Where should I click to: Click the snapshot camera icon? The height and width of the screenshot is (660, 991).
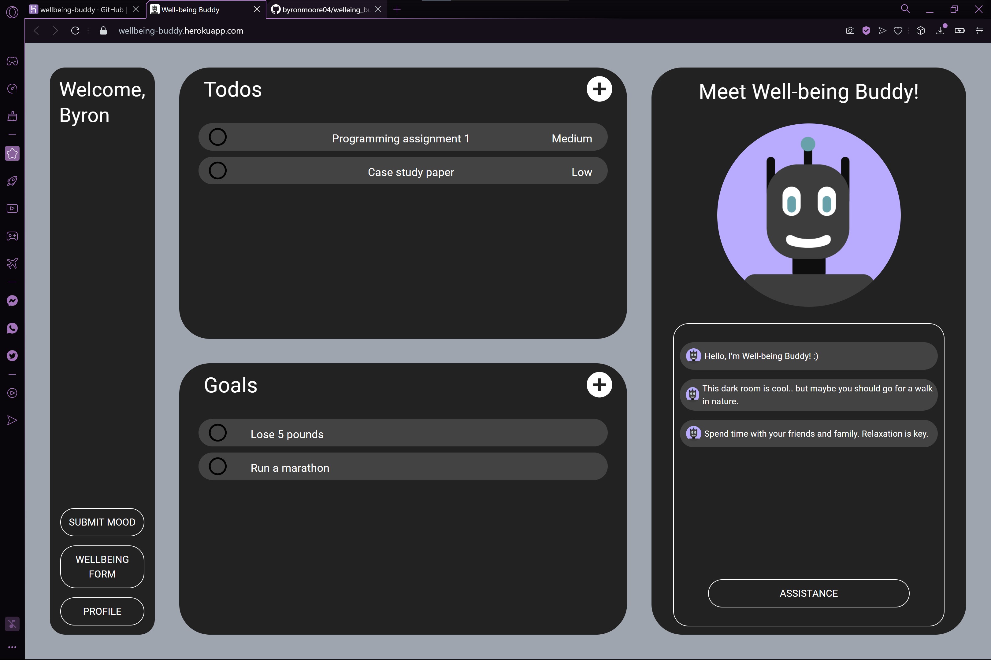coord(850,31)
